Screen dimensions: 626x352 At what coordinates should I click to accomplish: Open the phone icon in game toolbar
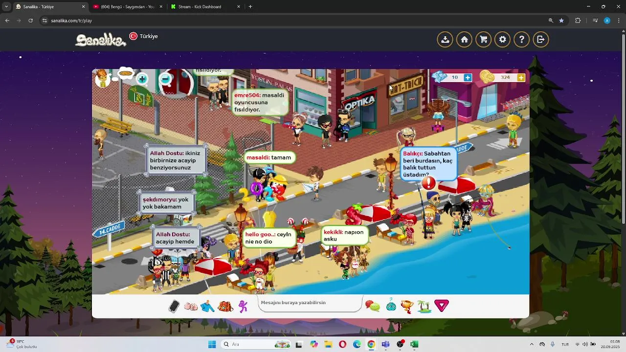click(174, 306)
